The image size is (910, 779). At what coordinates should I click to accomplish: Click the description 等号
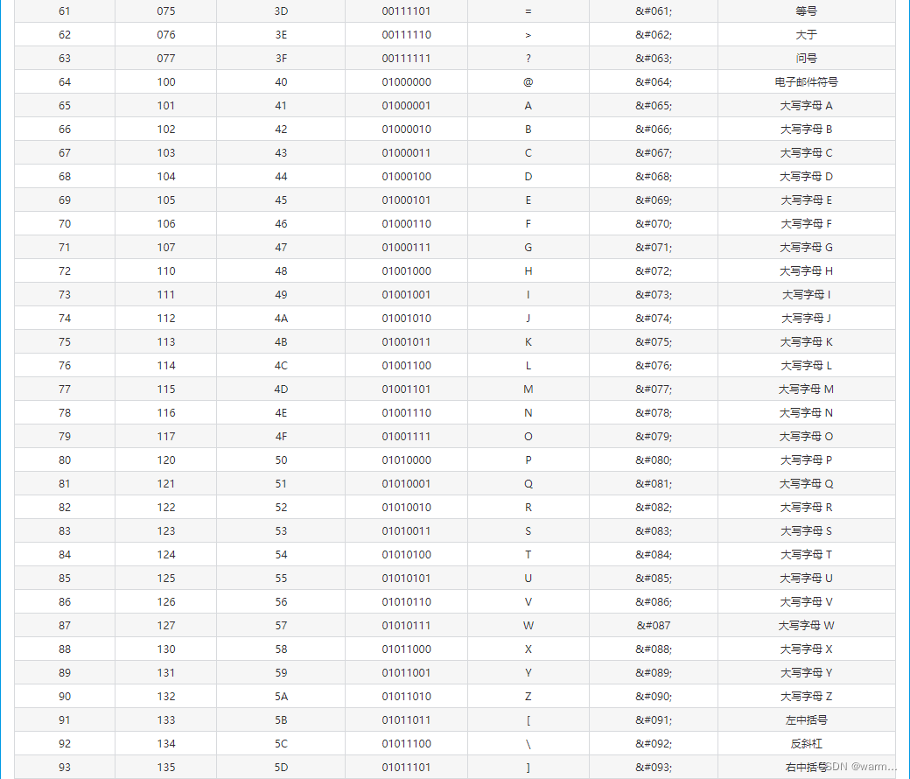[x=806, y=11]
